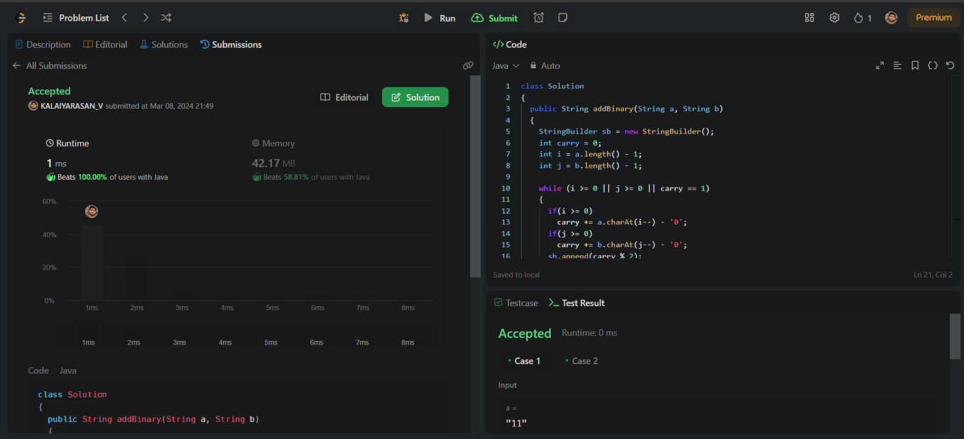Click the streak flame counter
964x439 pixels.
[x=862, y=18]
